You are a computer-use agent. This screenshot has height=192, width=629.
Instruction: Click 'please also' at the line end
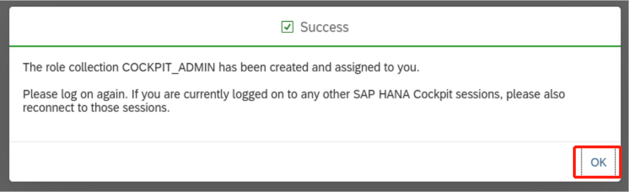[x=535, y=94]
